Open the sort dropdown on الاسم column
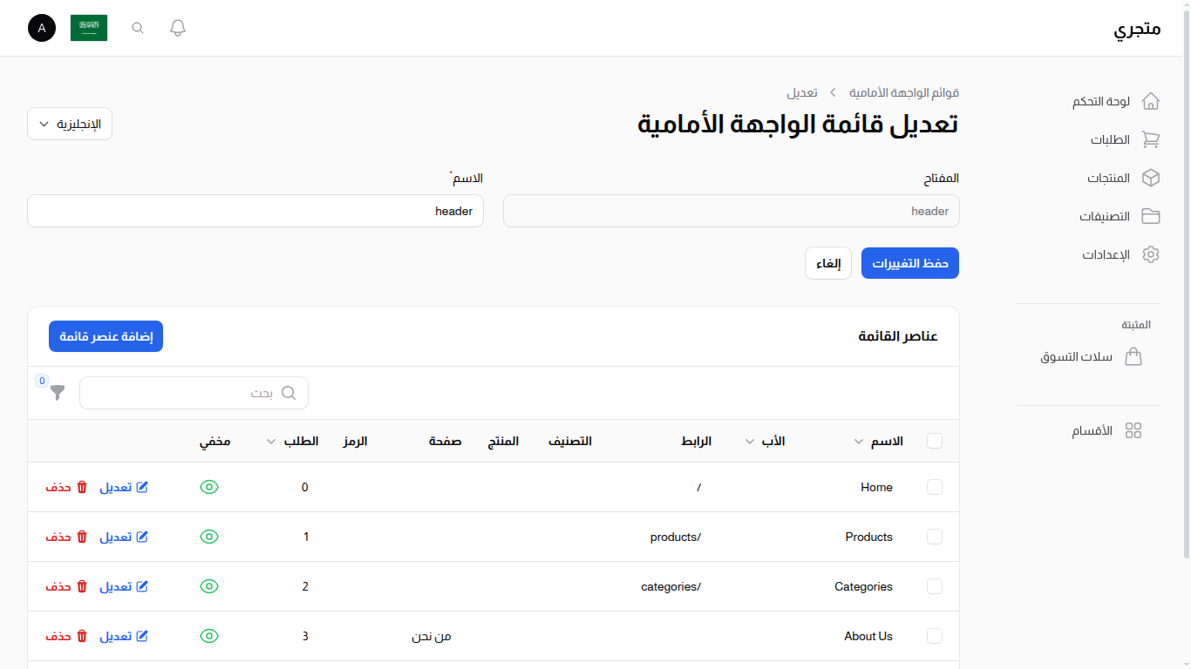 [859, 441]
